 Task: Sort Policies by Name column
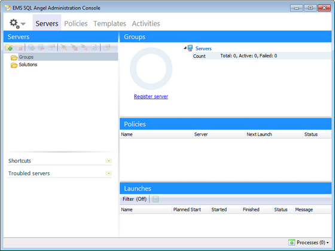pos(156,134)
